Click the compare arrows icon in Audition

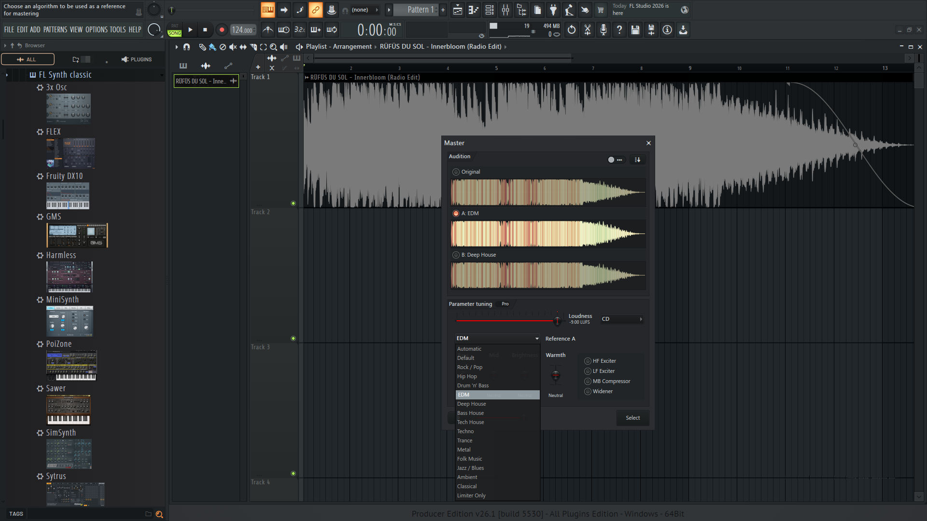[x=637, y=160]
